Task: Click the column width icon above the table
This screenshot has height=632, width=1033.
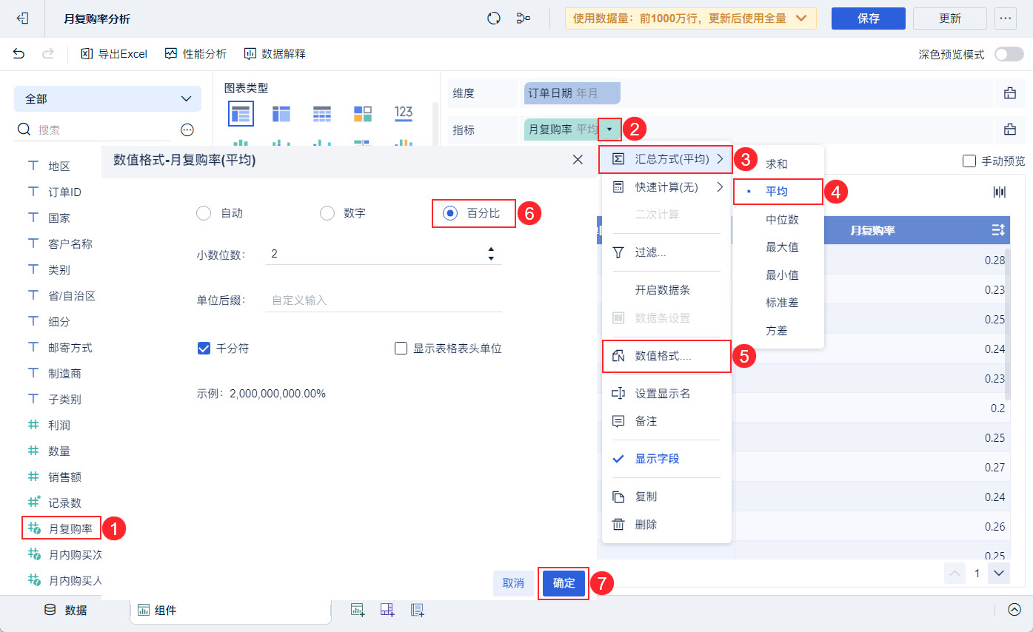Action: click(x=1000, y=192)
